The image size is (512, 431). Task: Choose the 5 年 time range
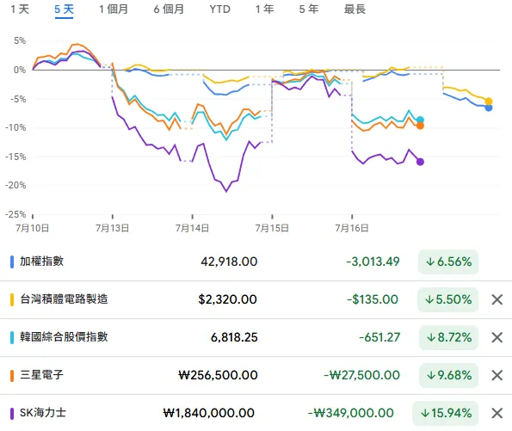pos(309,9)
